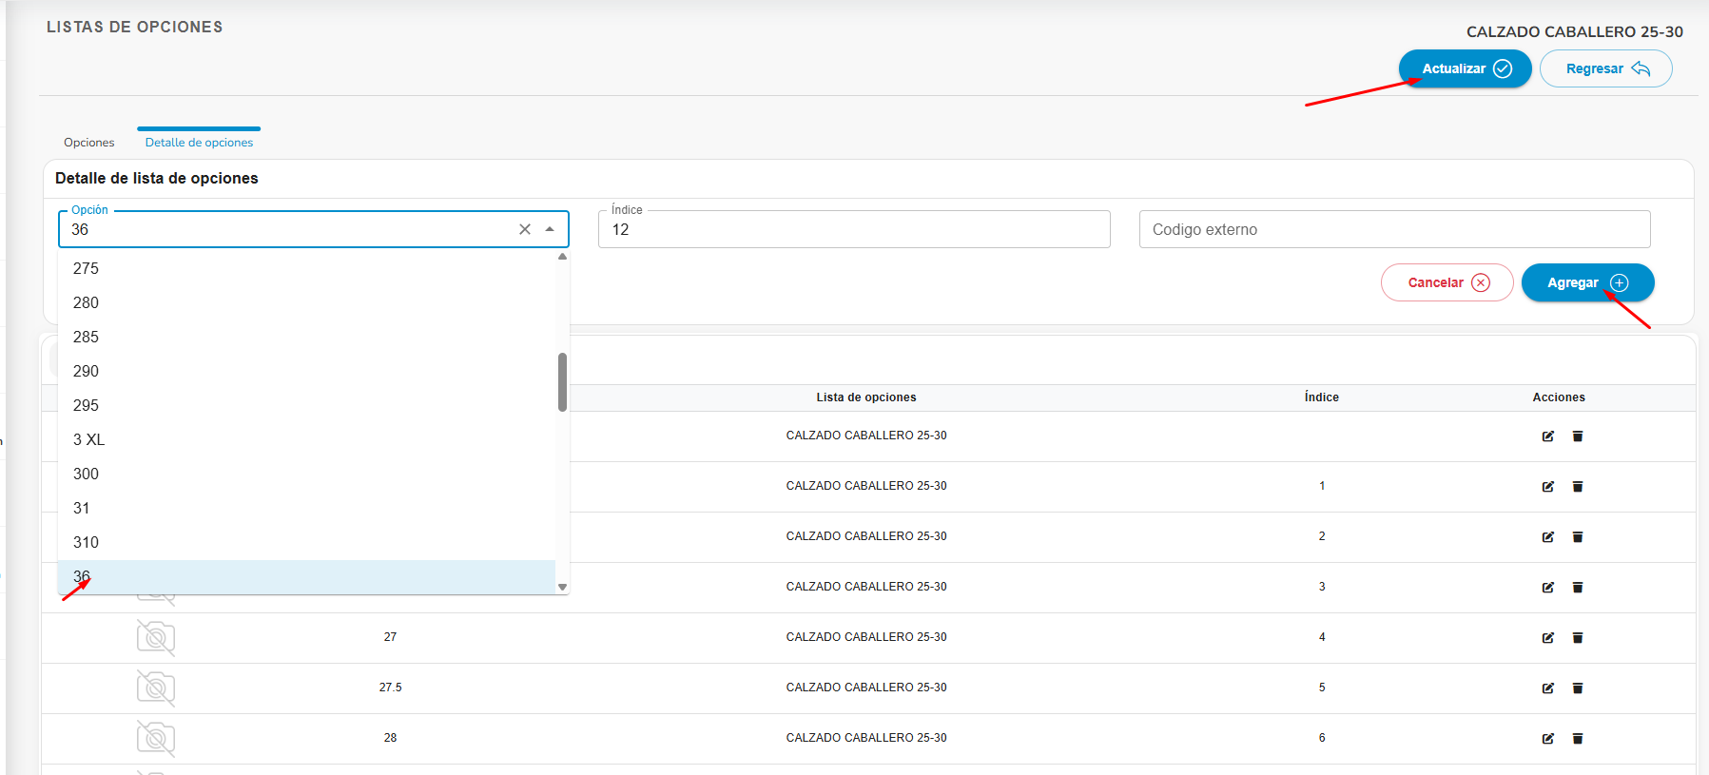Switch to the Opciones tab
Image resolution: width=1709 pixels, height=775 pixels.
pyautogui.click(x=89, y=143)
